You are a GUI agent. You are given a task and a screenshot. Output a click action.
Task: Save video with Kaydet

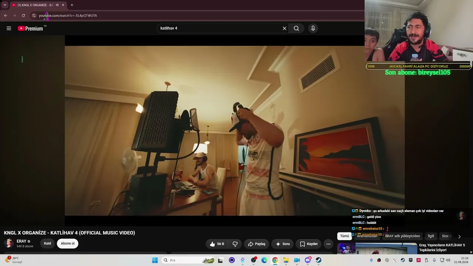(309, 244)
